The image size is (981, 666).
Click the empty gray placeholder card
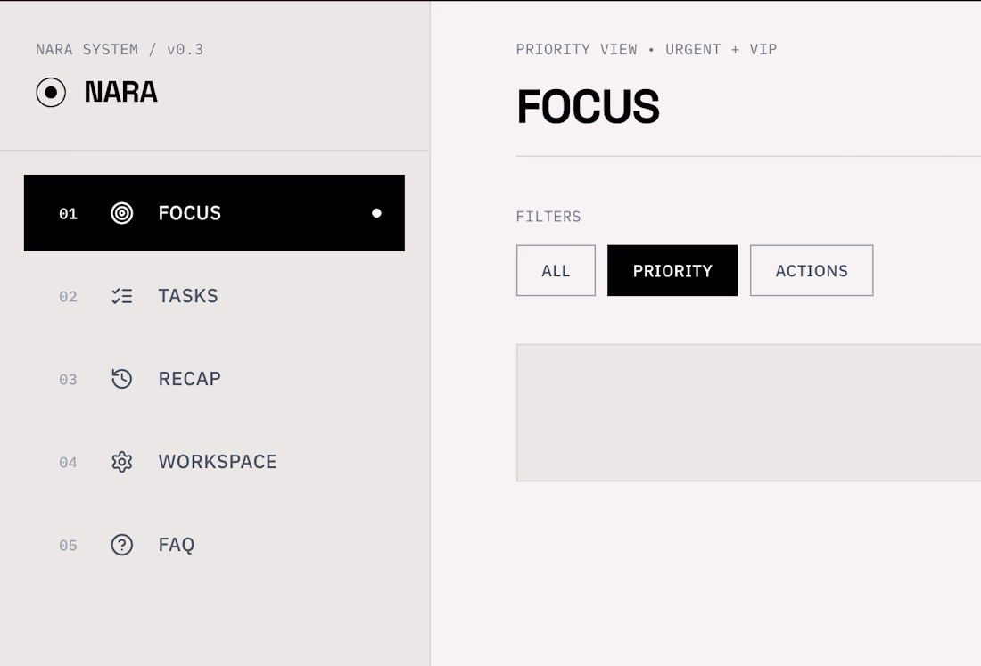(748, 413)
